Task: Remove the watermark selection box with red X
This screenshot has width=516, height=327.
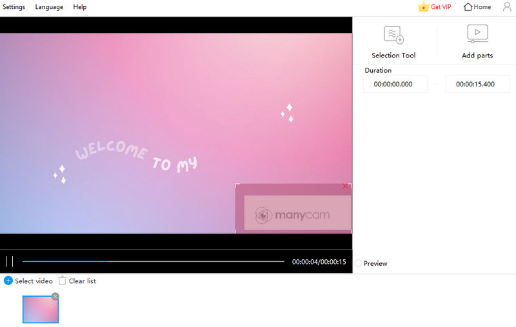Action: pyautogui.click(x=345, y=186)
